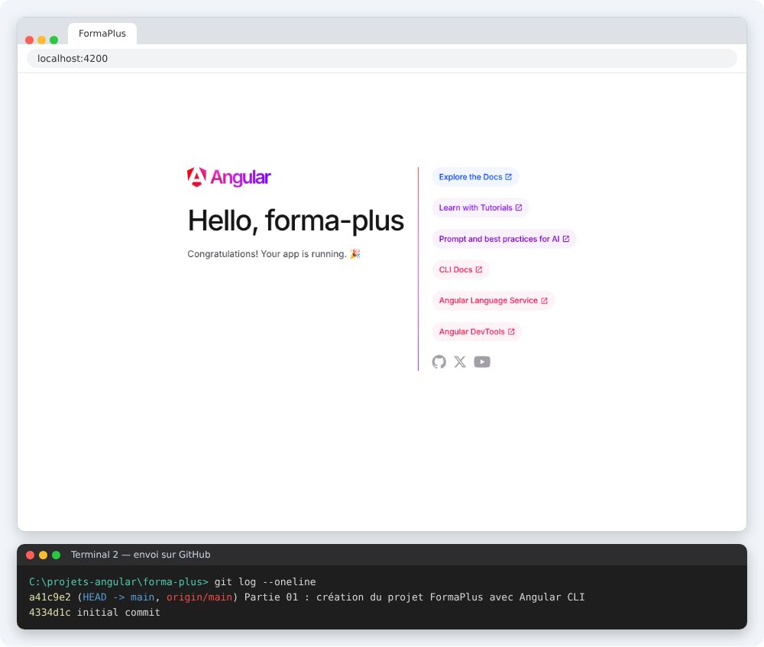The image size is (764, 647).
Task: Close the Terminal 2 window with red button
Action: [x=31, y=555]
